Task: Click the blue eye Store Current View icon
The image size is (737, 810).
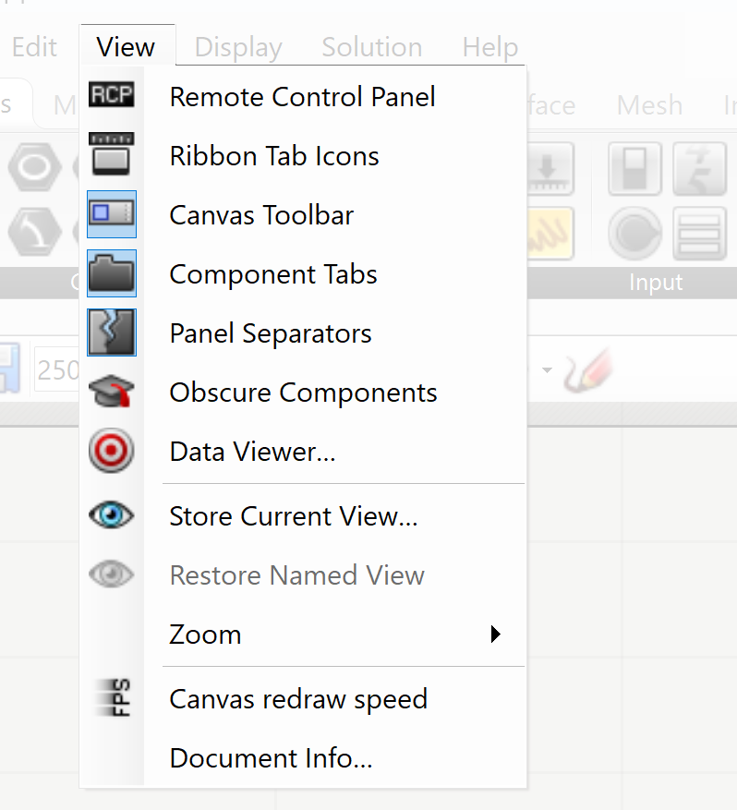Action: pos(112,515)
